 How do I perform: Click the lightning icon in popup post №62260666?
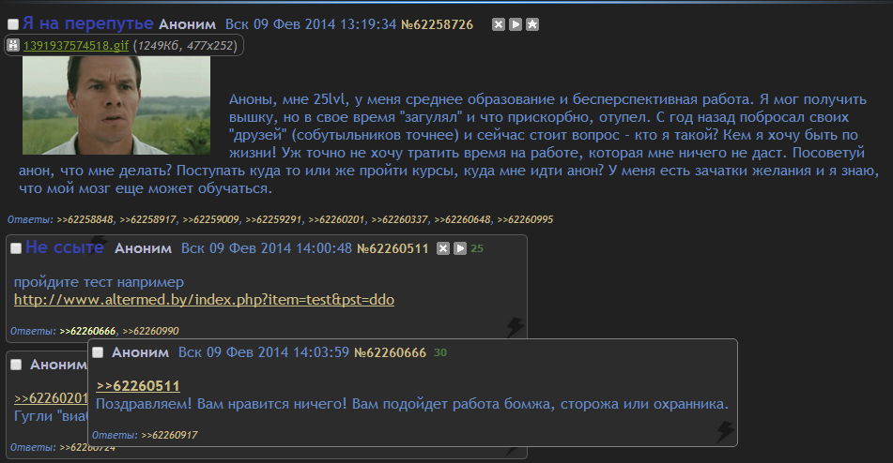(725, 432)
